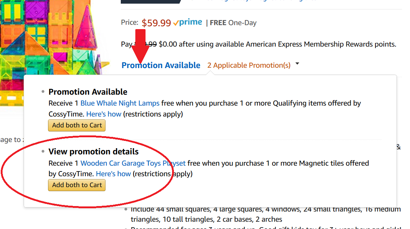Screen dimensions: 410x229
Task: Add both to Cart for Wooden Car Garage Playset
Action: pos(77,185)
